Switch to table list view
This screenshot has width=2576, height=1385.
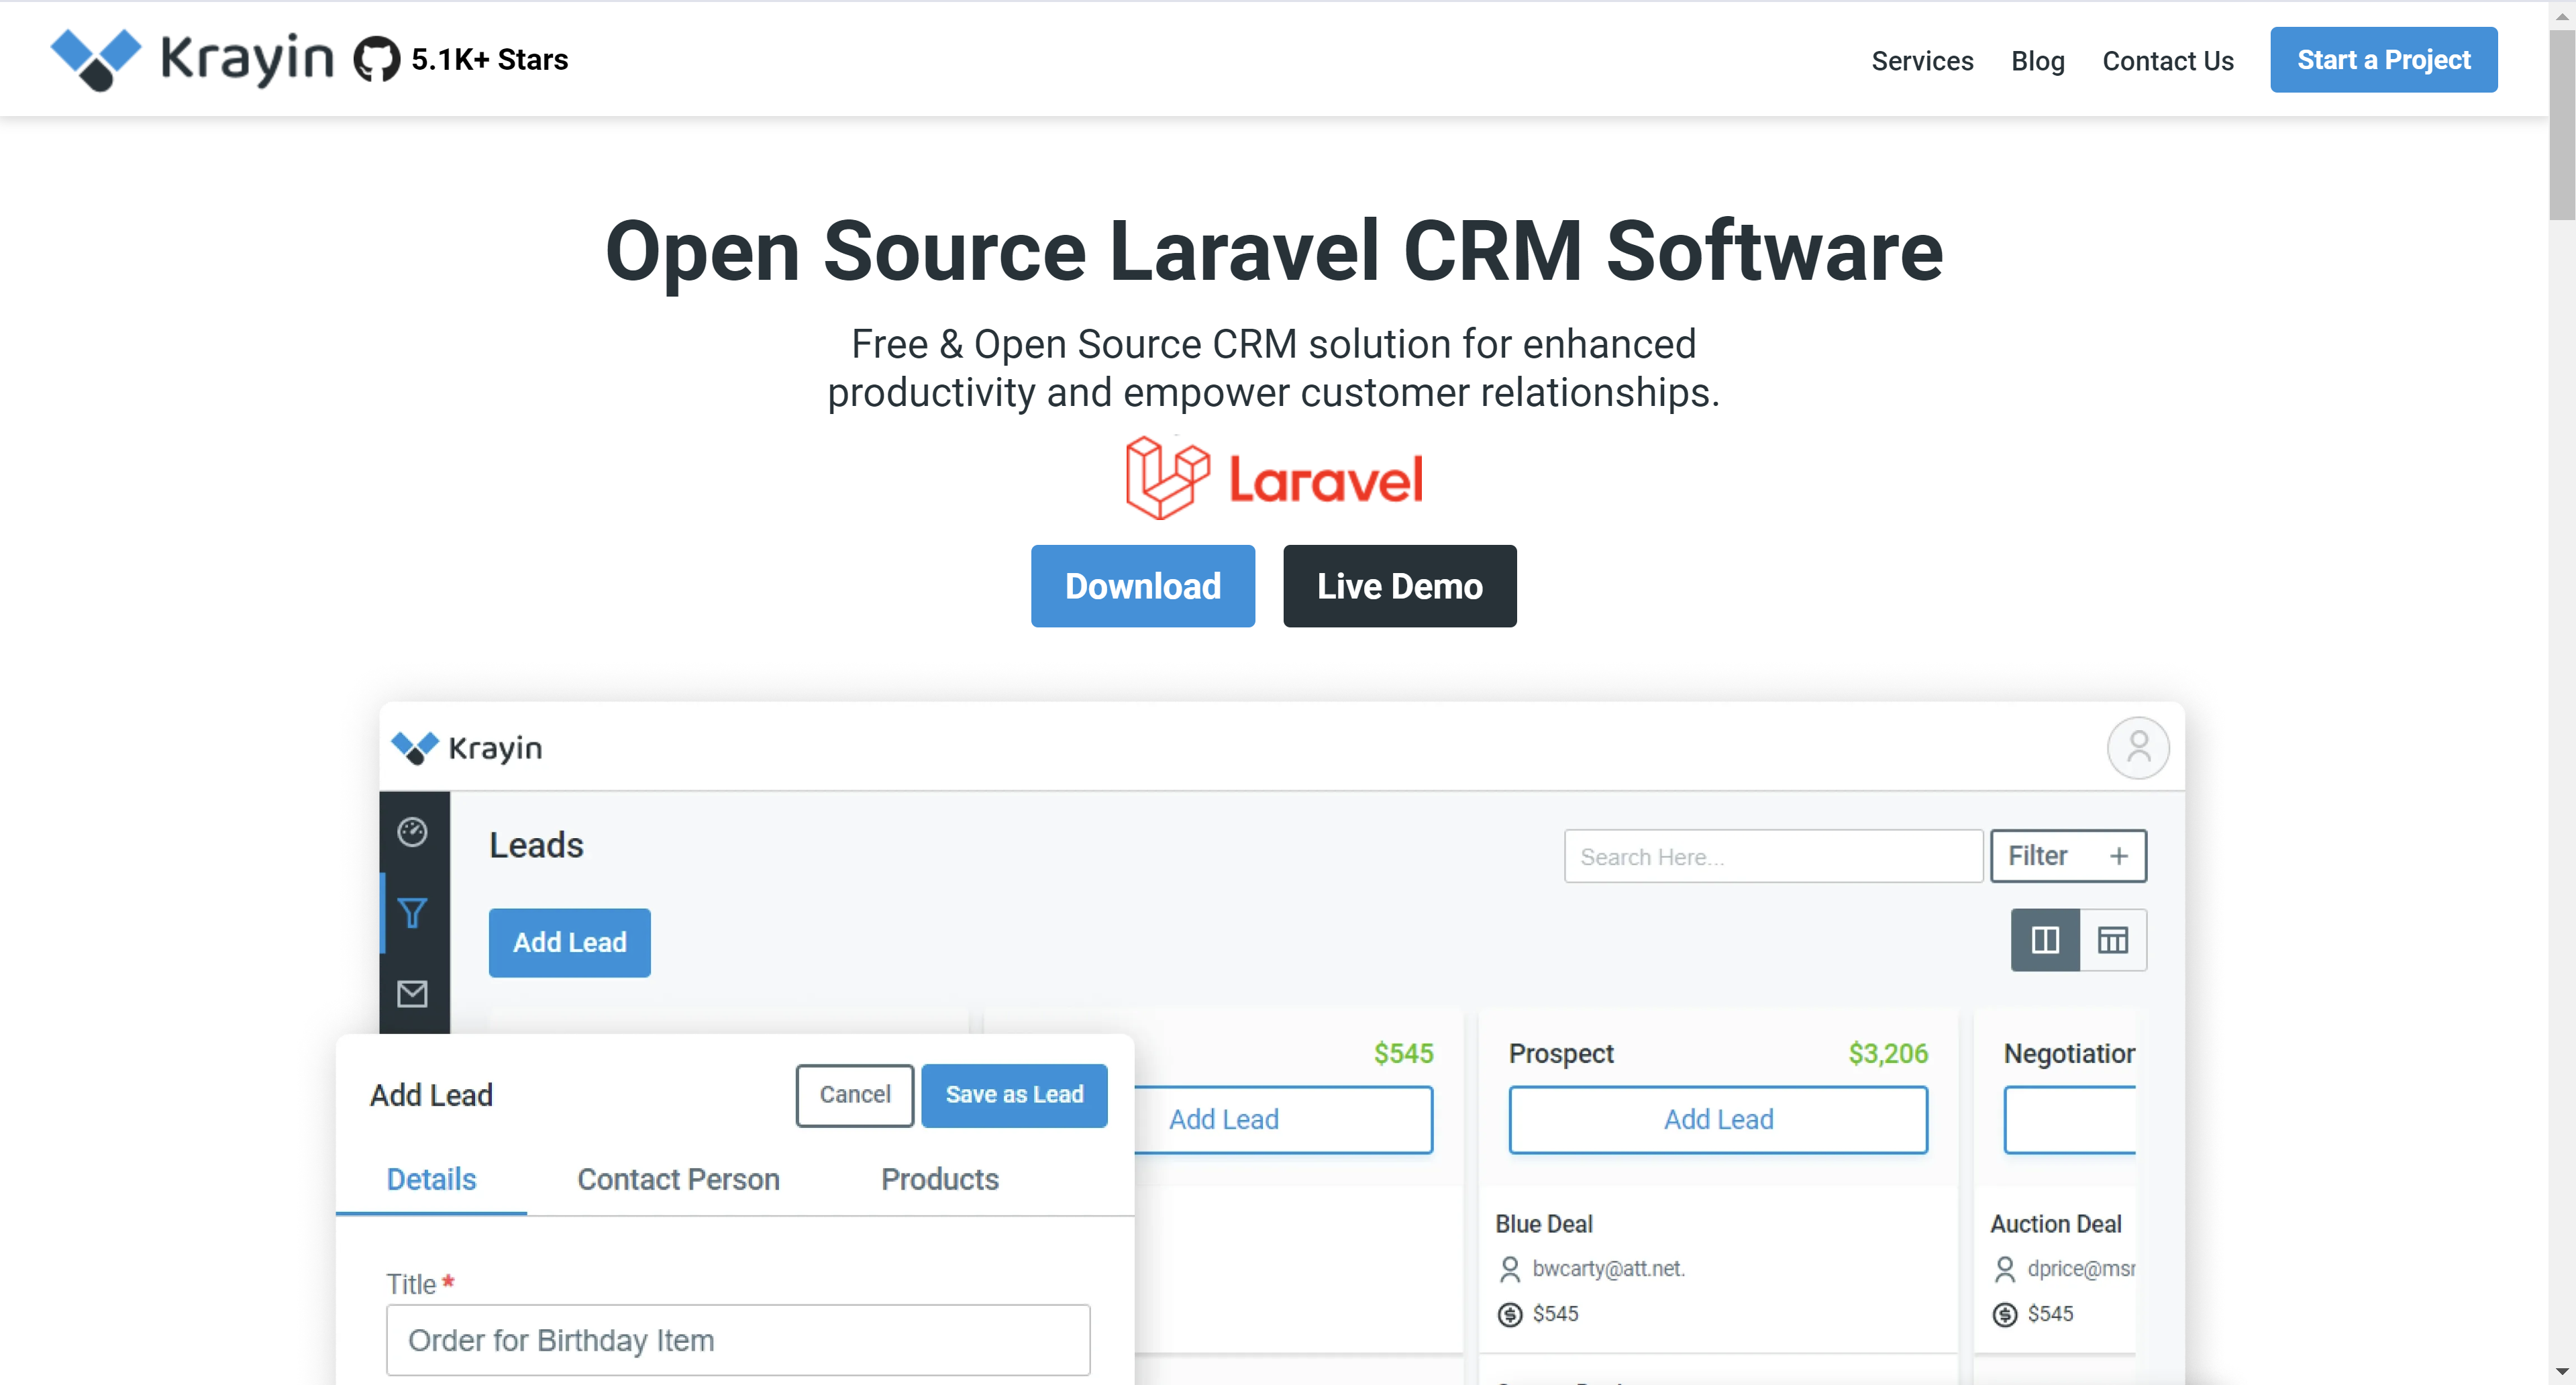[2112, 940]
